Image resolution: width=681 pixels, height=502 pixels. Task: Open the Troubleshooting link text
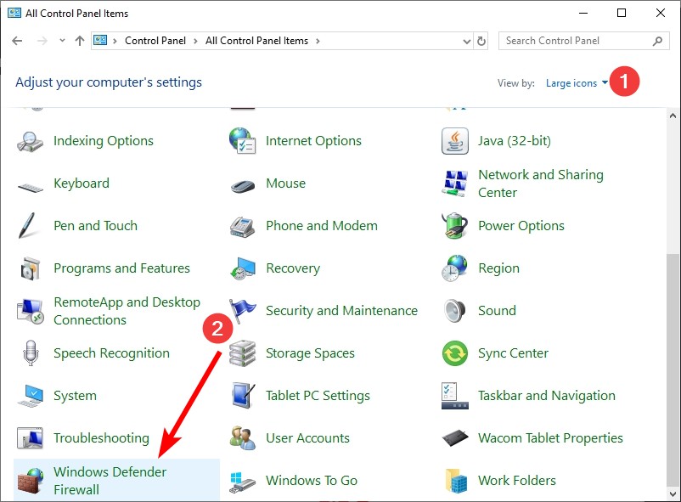(x=101, y=437)
